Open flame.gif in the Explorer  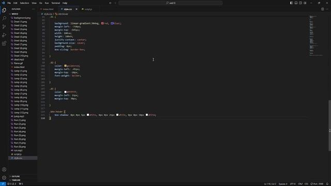19,63
